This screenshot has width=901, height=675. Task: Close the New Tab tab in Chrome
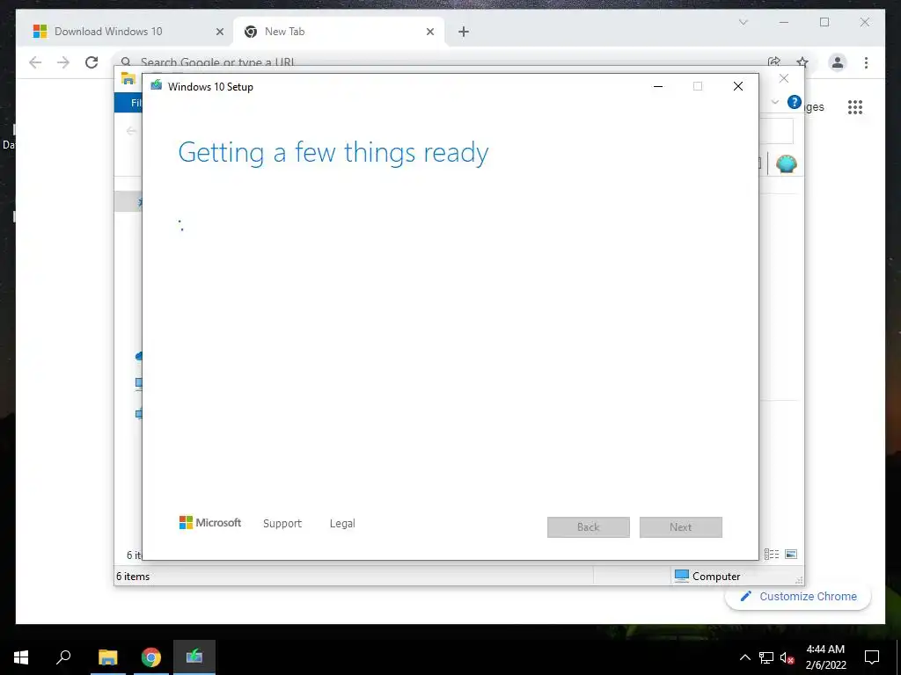pos(429,33)
